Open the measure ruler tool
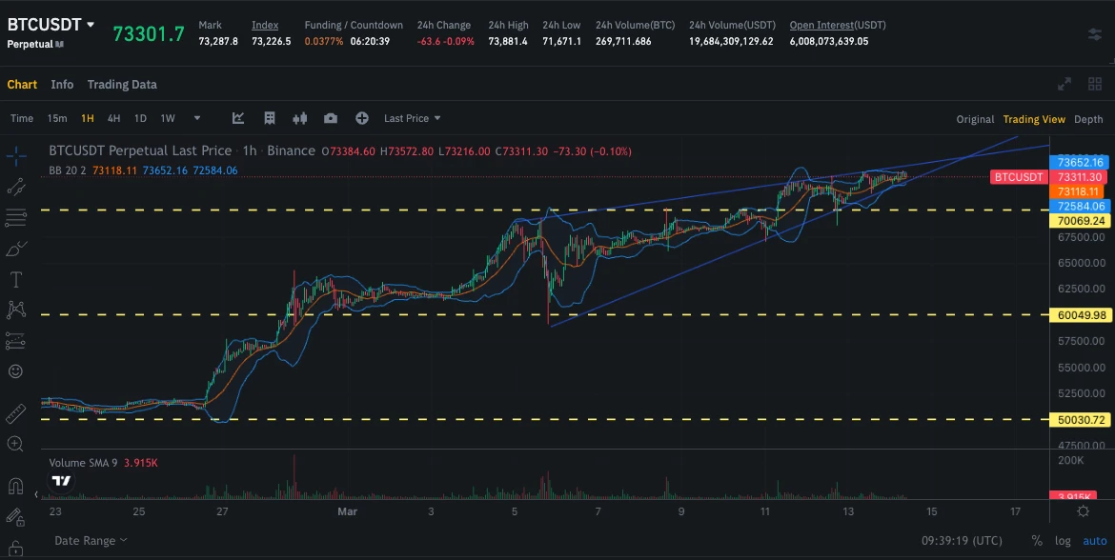The height and width of the screenshot is (560, 1115). 15,413
